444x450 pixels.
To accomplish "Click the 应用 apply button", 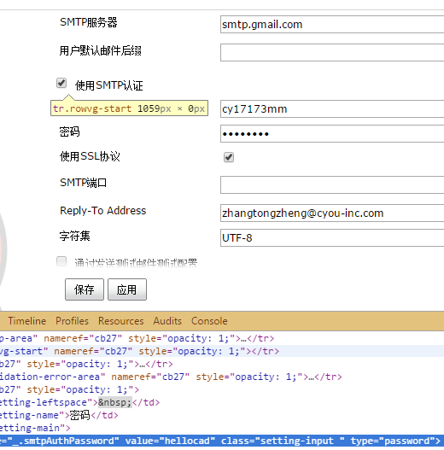I will click(127, 289).
